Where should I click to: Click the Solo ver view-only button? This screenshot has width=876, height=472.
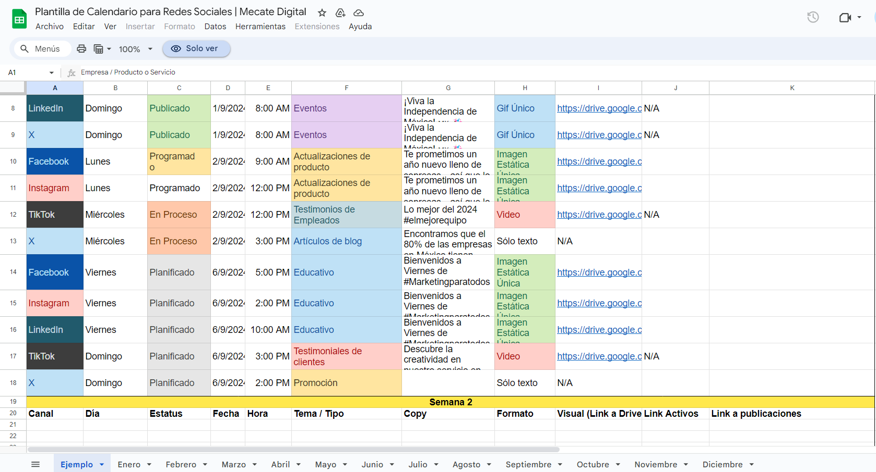196,48
